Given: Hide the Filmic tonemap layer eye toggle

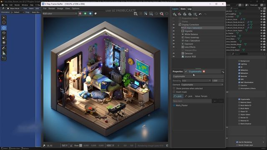Looking at the screenshot, I should [174, 37].
